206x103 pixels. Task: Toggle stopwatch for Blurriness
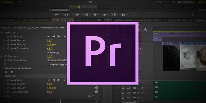(5, 56)
